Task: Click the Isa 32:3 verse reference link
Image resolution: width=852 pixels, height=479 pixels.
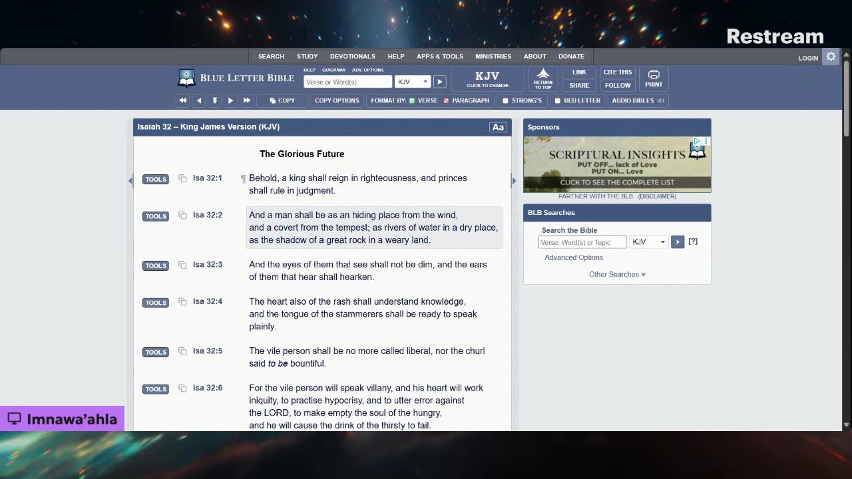Action: [208, 264]
